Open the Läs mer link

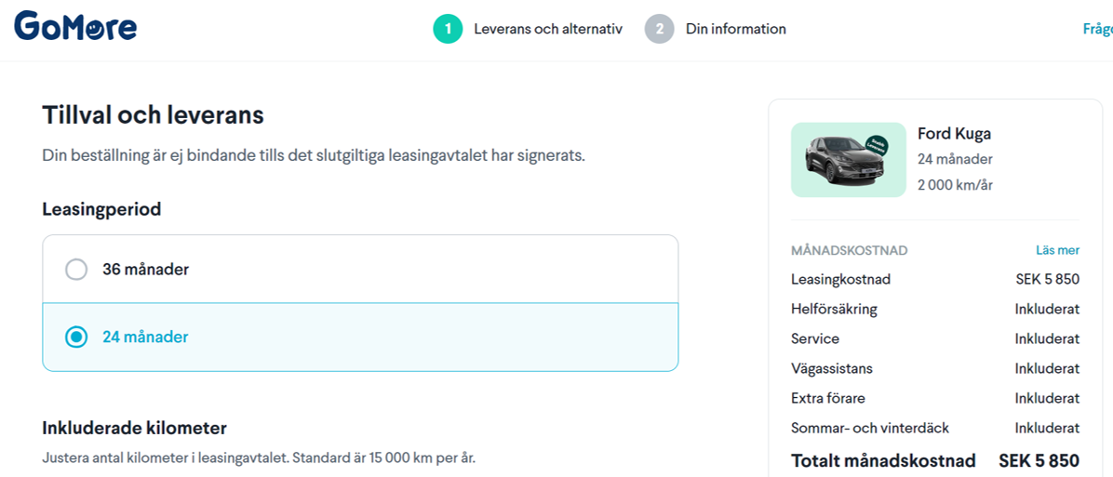point(1057,250)
